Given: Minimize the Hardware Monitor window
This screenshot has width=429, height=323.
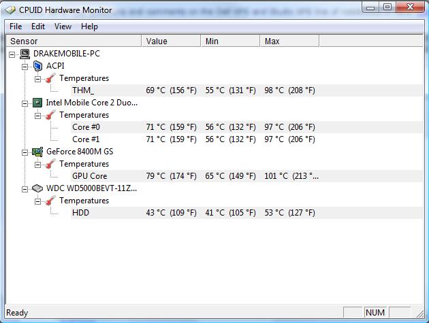Looking at the screenshot, I should coord(370,7).
